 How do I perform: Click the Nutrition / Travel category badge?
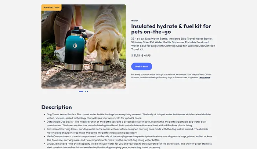click(51, 7)
